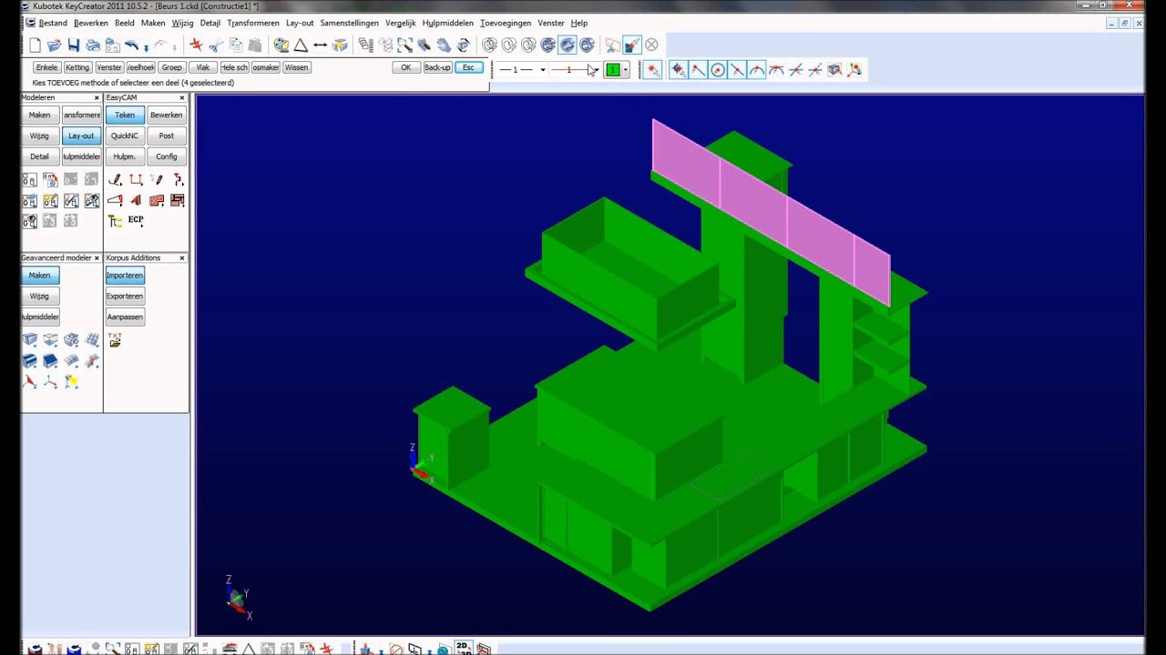Click the Importeren button

pyautogui.click(x=125, y=276)
